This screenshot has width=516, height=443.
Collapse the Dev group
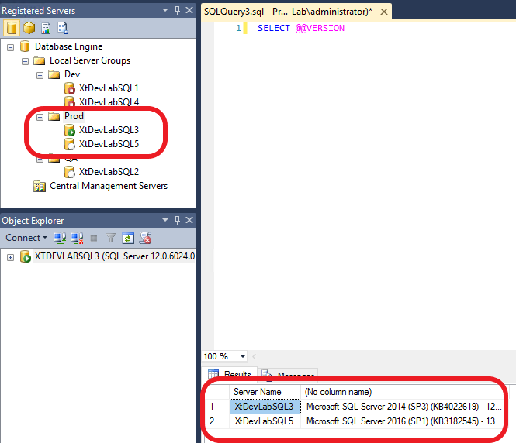click(40, 76)
